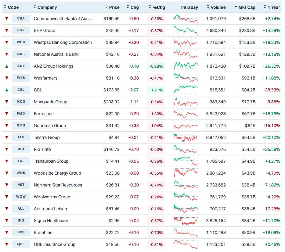Select the +71.86% one year return
285x252 pixels.
click(x=271, y=185)
